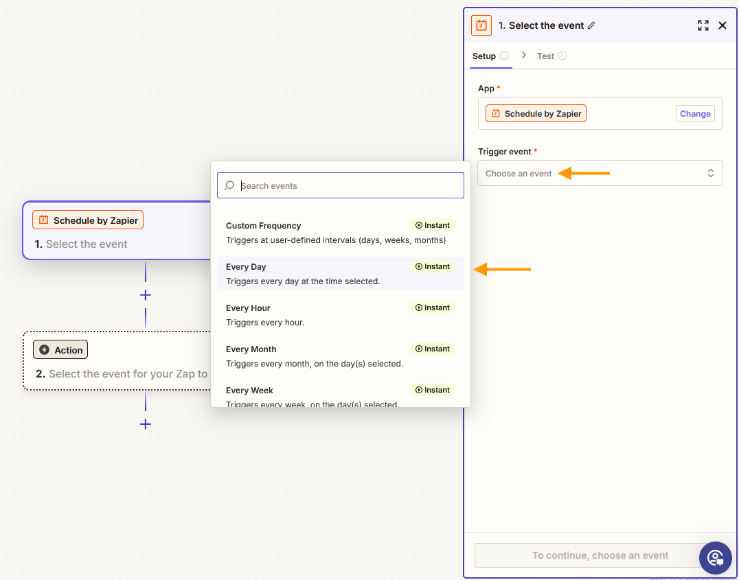The image size is (739, 580).
Task: Click the Triggers every day description text
Action: [303, 281]
